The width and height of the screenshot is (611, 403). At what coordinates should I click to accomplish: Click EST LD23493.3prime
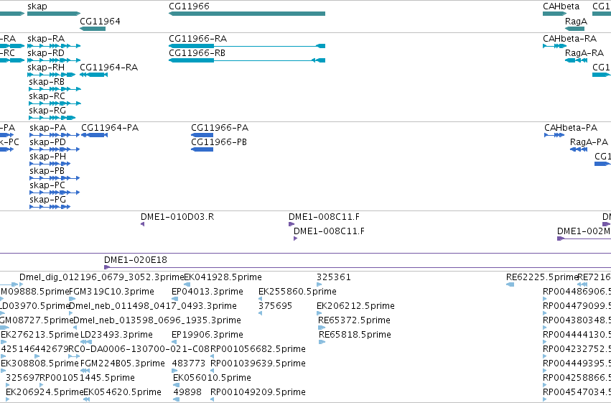click(116, 335)
